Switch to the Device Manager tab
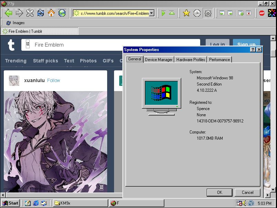This screenshot has height=208, width=277. (158, 59)
